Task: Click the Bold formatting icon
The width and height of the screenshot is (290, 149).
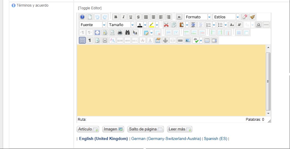Action: pyautogui.click(x=116, y=17)
